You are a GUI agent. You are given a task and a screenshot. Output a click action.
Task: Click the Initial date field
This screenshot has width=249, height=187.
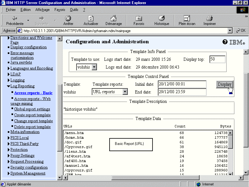pos(182,84)
